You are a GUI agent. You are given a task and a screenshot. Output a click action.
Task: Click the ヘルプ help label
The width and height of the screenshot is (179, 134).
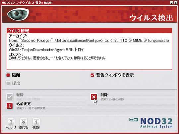[x=11, y=128]
